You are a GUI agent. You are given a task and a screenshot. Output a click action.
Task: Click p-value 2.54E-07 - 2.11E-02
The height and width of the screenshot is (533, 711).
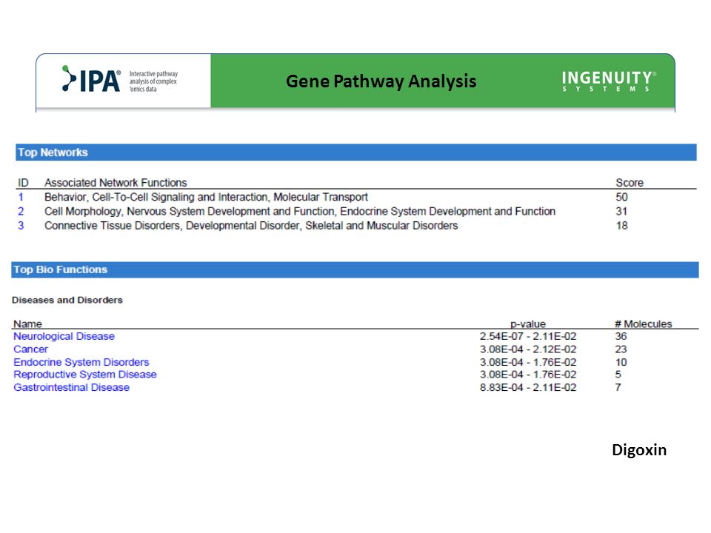[x=528, y=336]
